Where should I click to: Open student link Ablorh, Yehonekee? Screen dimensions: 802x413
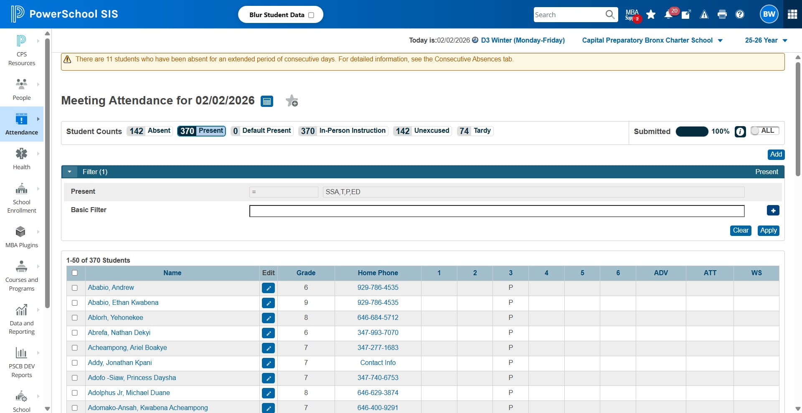(x=115, y=318)
